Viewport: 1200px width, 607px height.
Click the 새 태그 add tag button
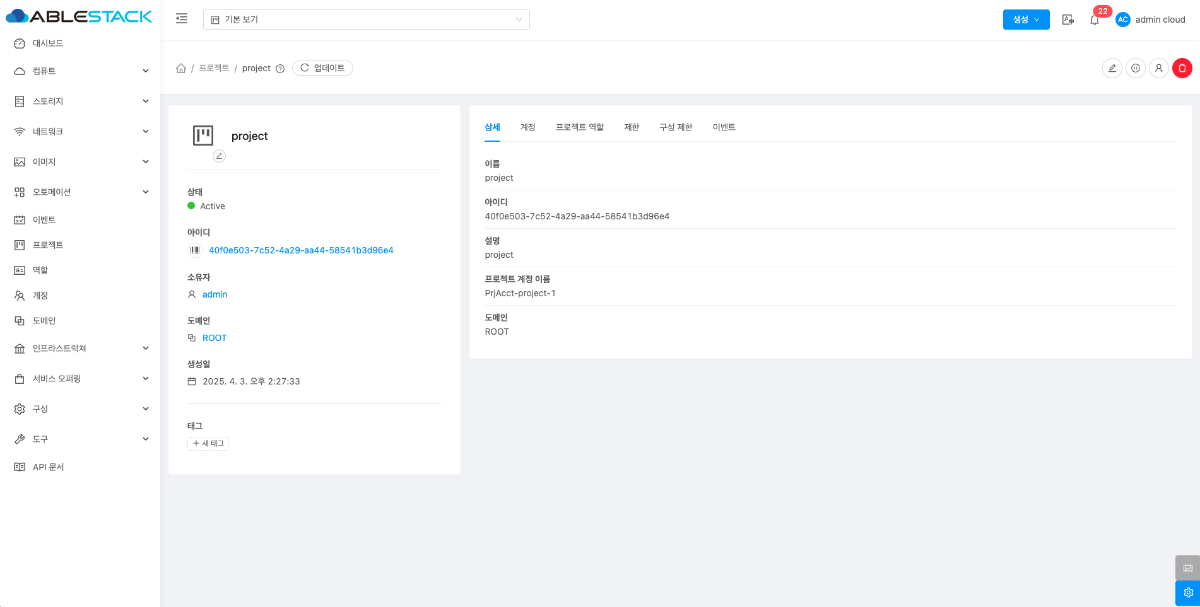[x=208, y=444]
